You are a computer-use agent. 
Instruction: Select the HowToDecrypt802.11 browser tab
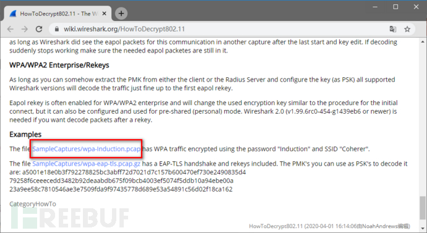tap(58, 14)
